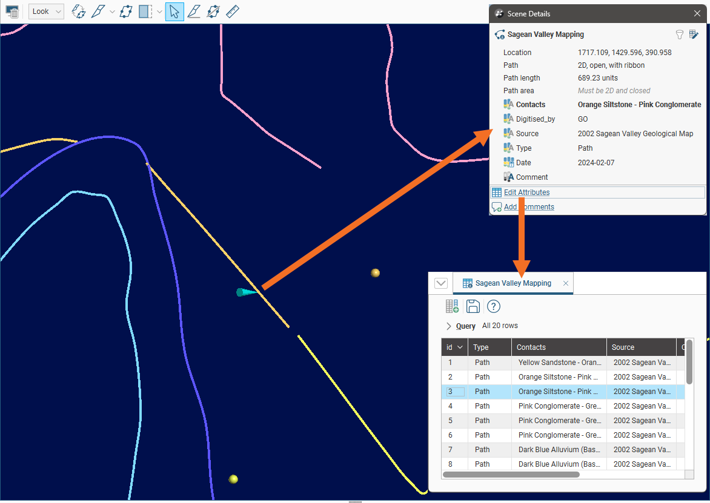
Task: Save the attribute table with disk icon
Action: tap(473, 306)
